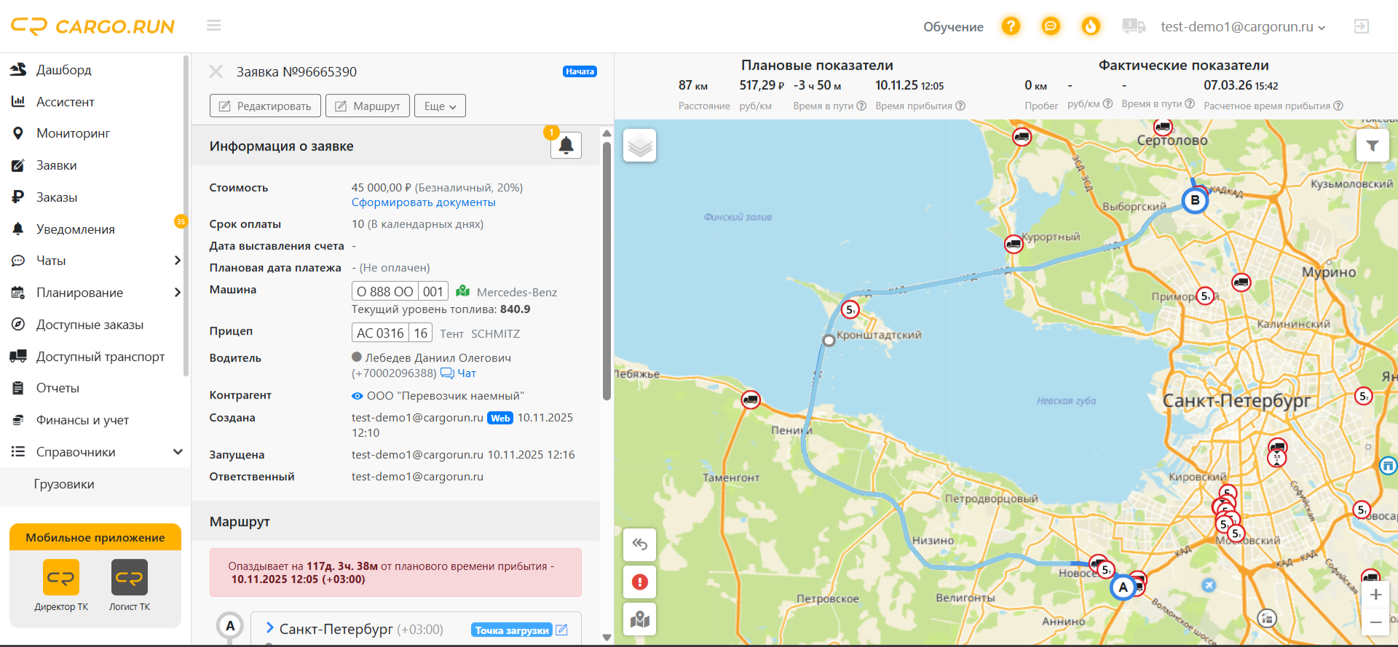Open Заявки in sidebar

point(56,165)
